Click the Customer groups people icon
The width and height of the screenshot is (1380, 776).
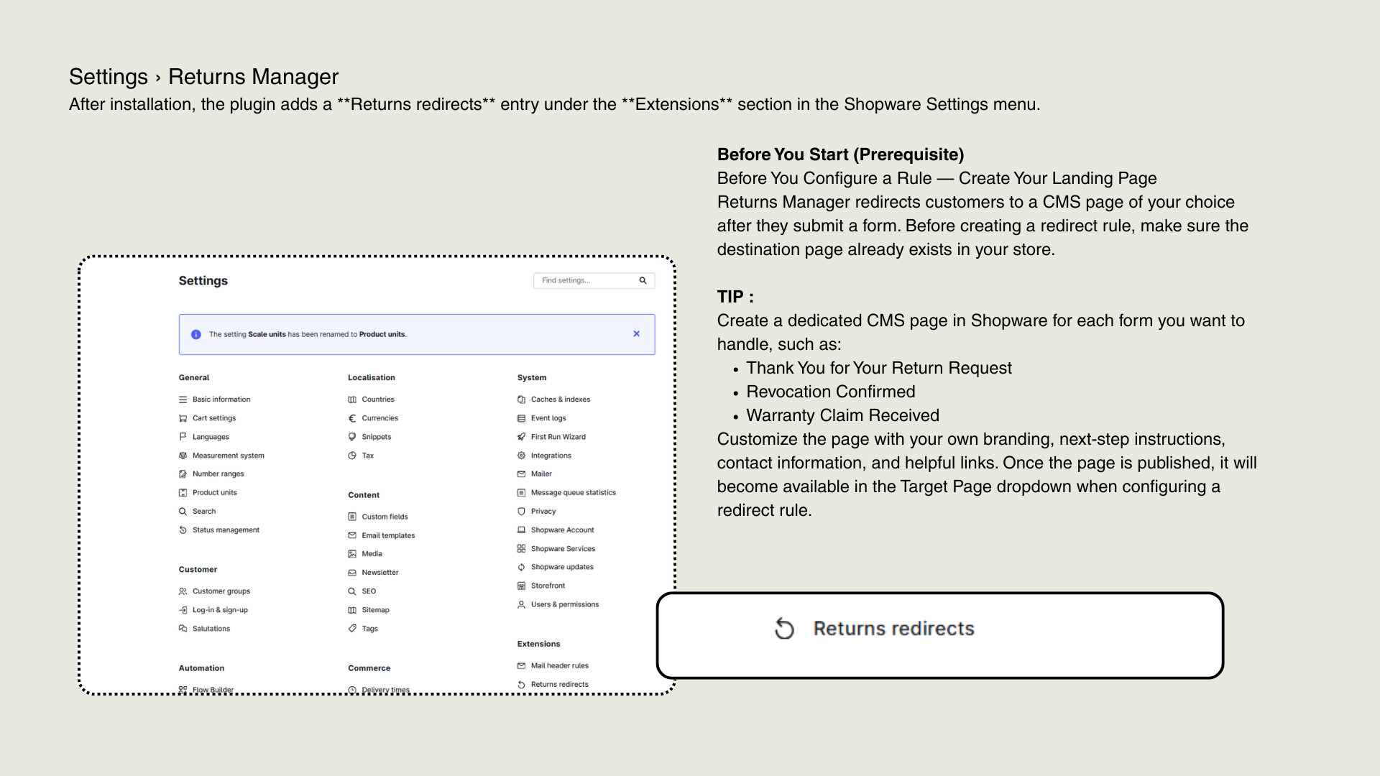(x=183, y=591)
